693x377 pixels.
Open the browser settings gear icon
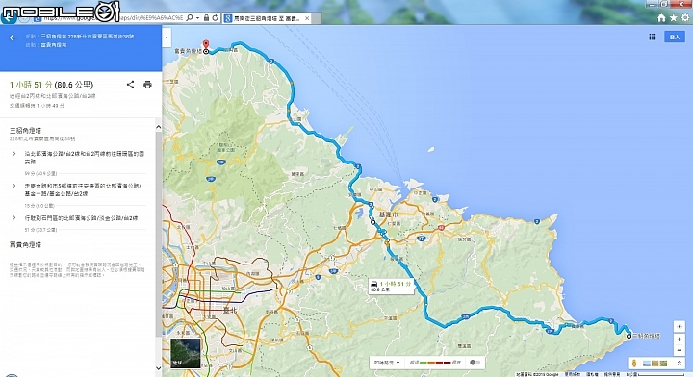tap(685, 17)
